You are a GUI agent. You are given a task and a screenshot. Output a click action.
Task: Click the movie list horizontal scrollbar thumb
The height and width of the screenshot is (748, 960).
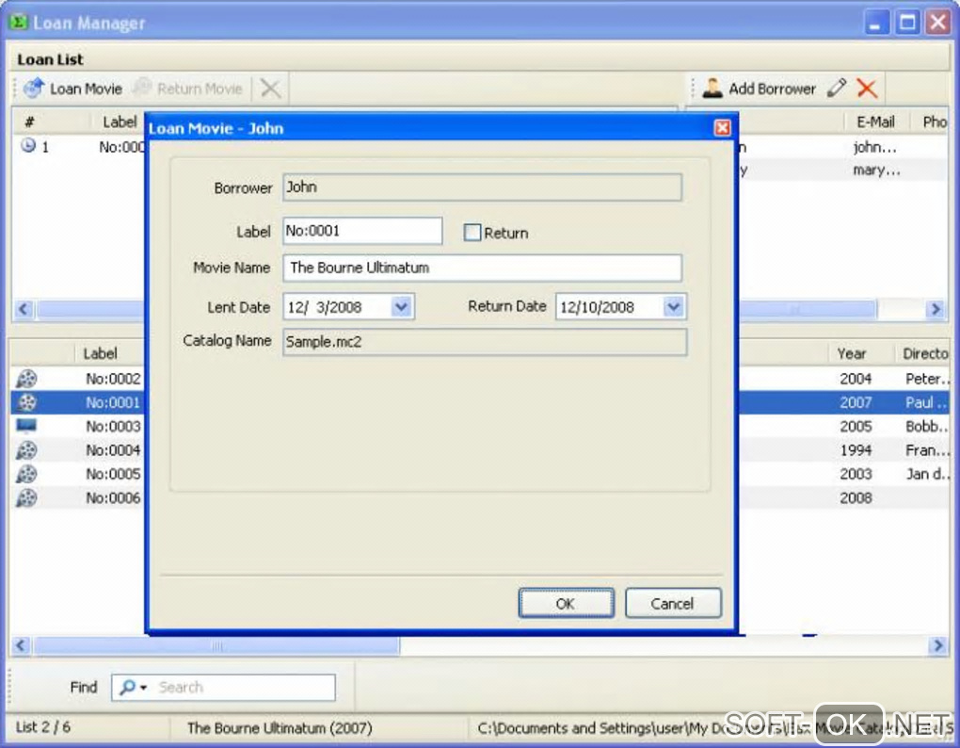(x=216, y=645)
